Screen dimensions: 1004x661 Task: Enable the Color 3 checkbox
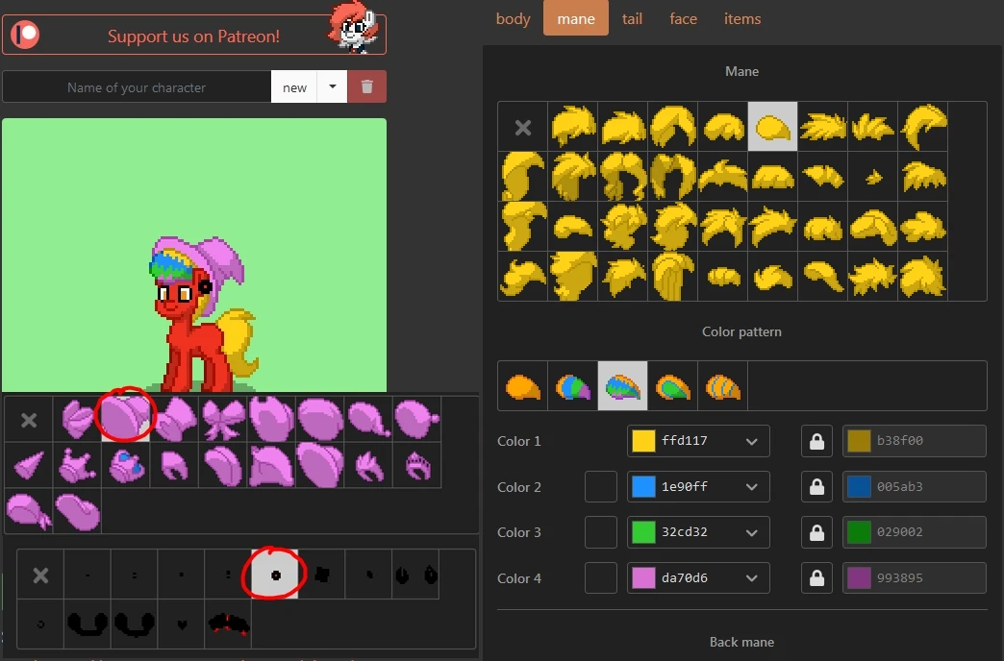tap(601, 531)
